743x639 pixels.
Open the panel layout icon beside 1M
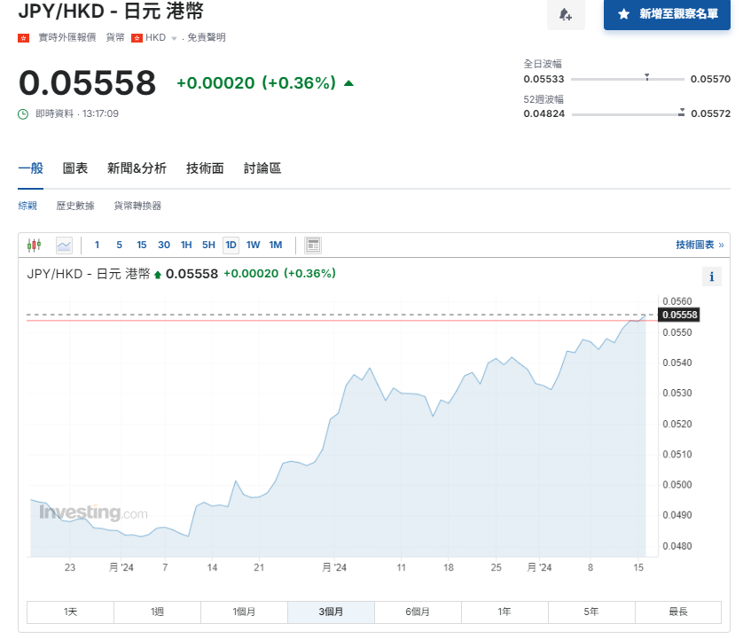[x=312, y=245]
